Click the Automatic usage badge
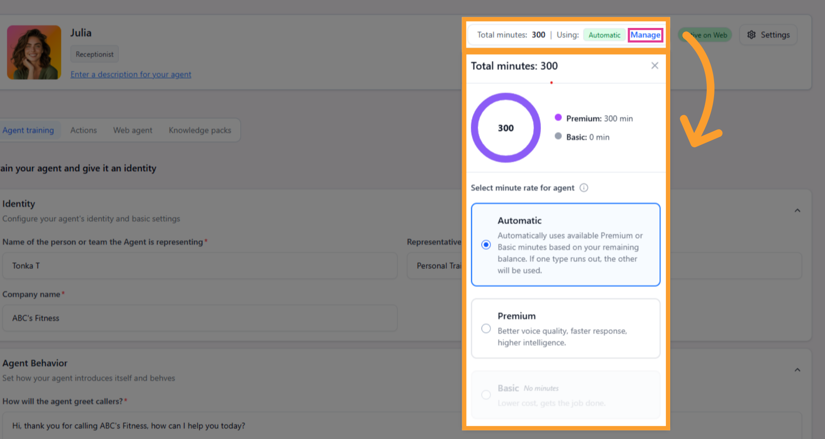The height and width of the screenshot is (439, 825). pyautogui.click(x=604, y=35)
